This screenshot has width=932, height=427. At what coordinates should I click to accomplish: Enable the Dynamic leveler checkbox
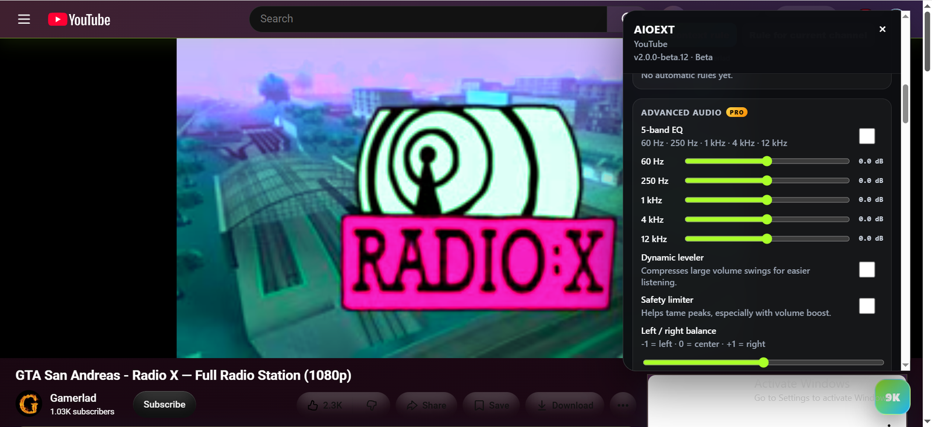(x=867, y=270)
